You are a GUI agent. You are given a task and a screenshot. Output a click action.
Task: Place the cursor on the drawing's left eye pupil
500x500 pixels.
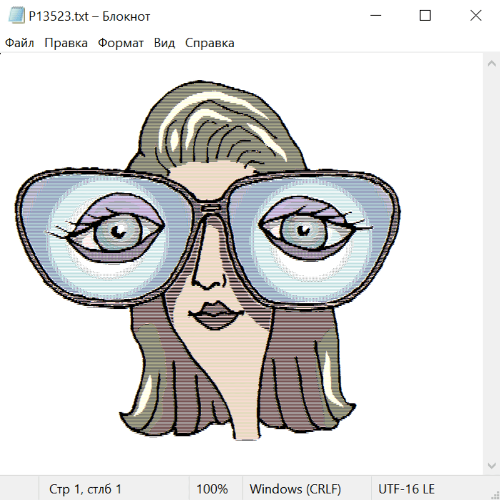[117, 233]
